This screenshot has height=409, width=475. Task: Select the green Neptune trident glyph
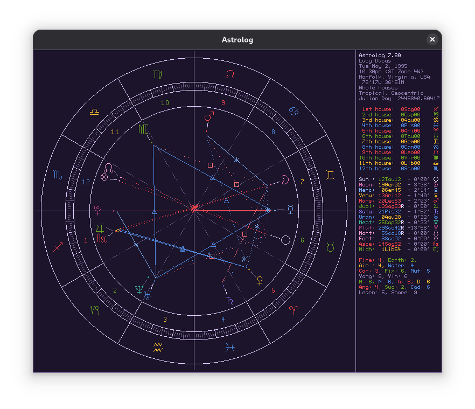coord(139,289)
